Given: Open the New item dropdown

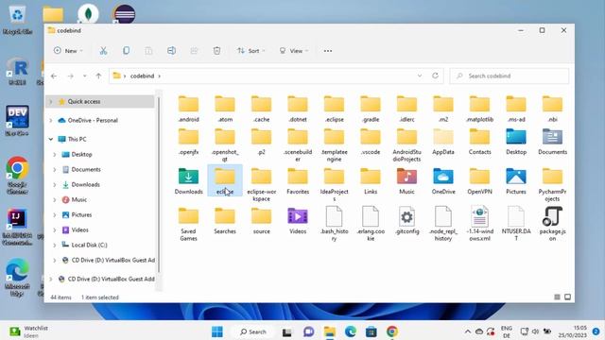Looking at the screenshot, I should [68, 50].
